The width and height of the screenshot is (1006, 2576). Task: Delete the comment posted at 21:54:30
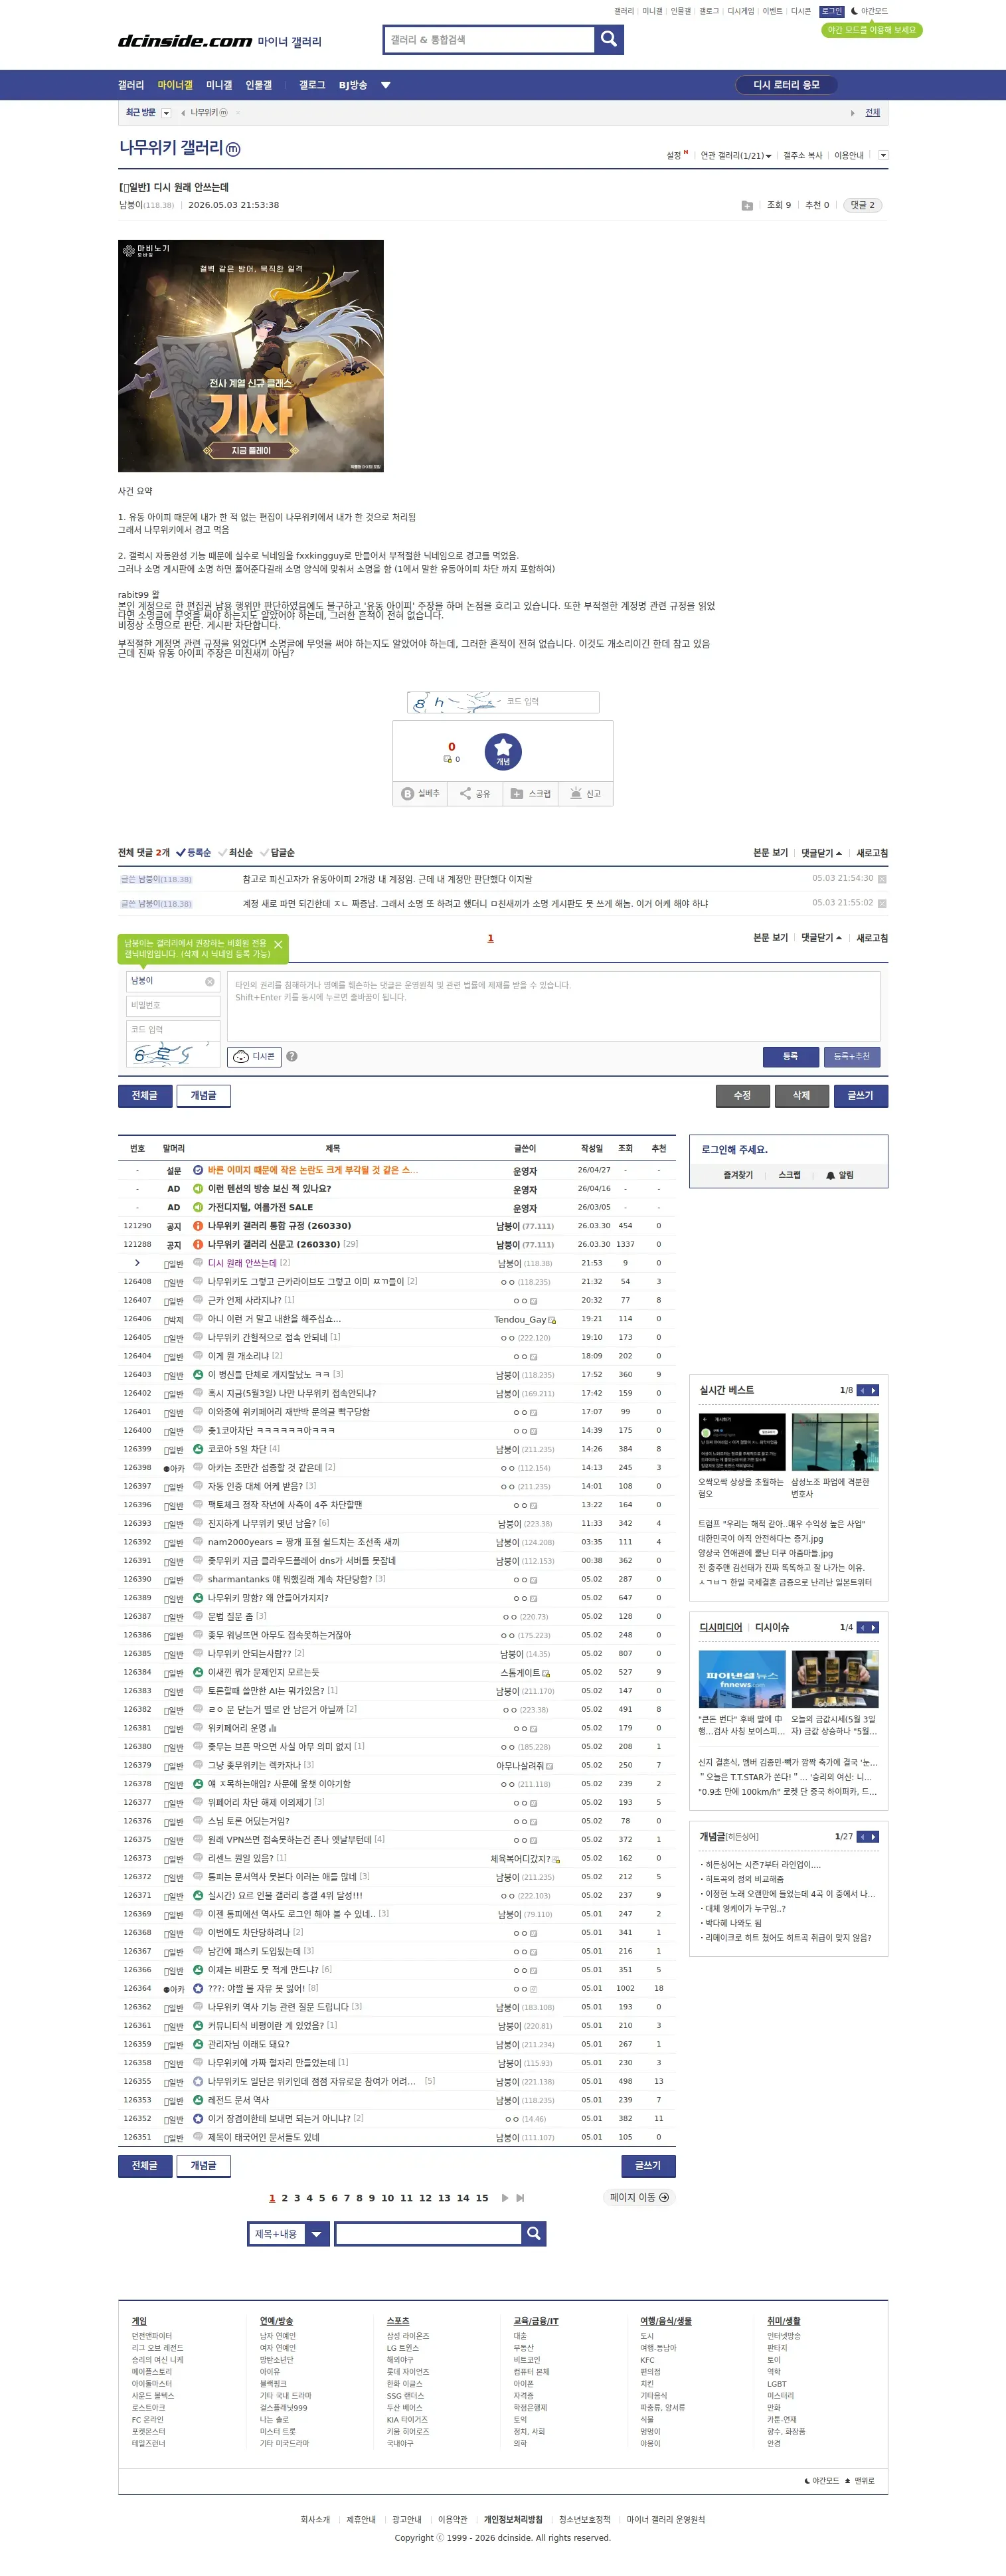coord(882,879)
